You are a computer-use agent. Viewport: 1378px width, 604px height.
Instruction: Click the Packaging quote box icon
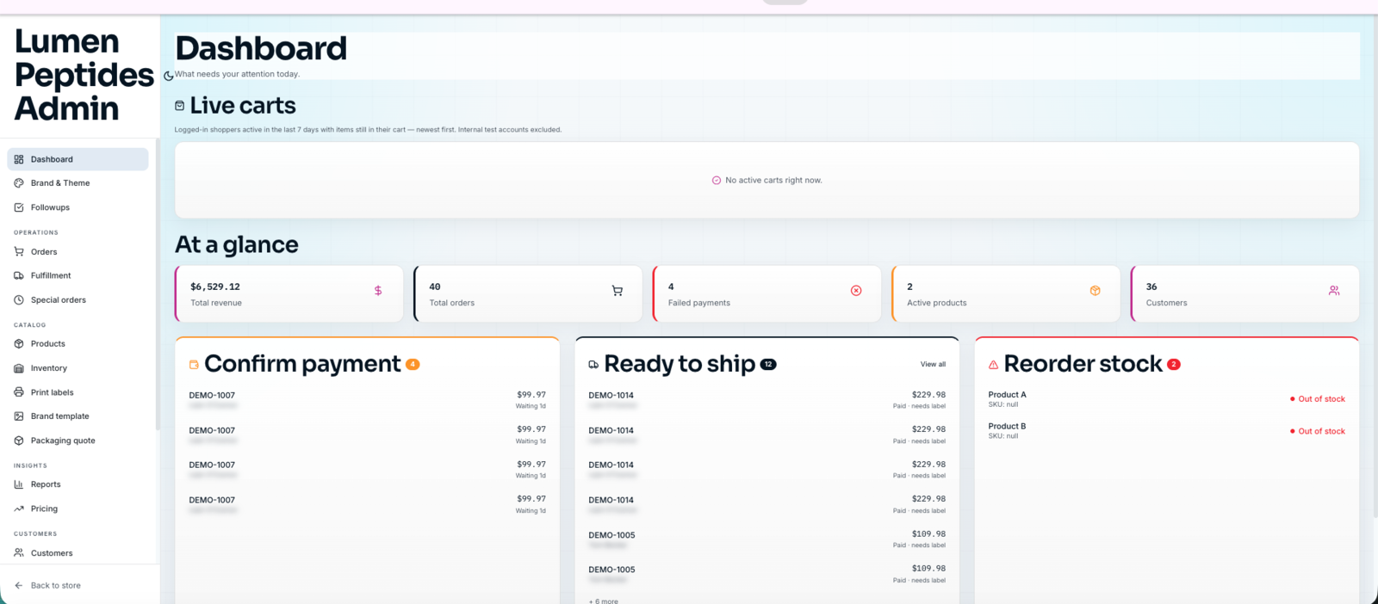[x=19, y=441]
